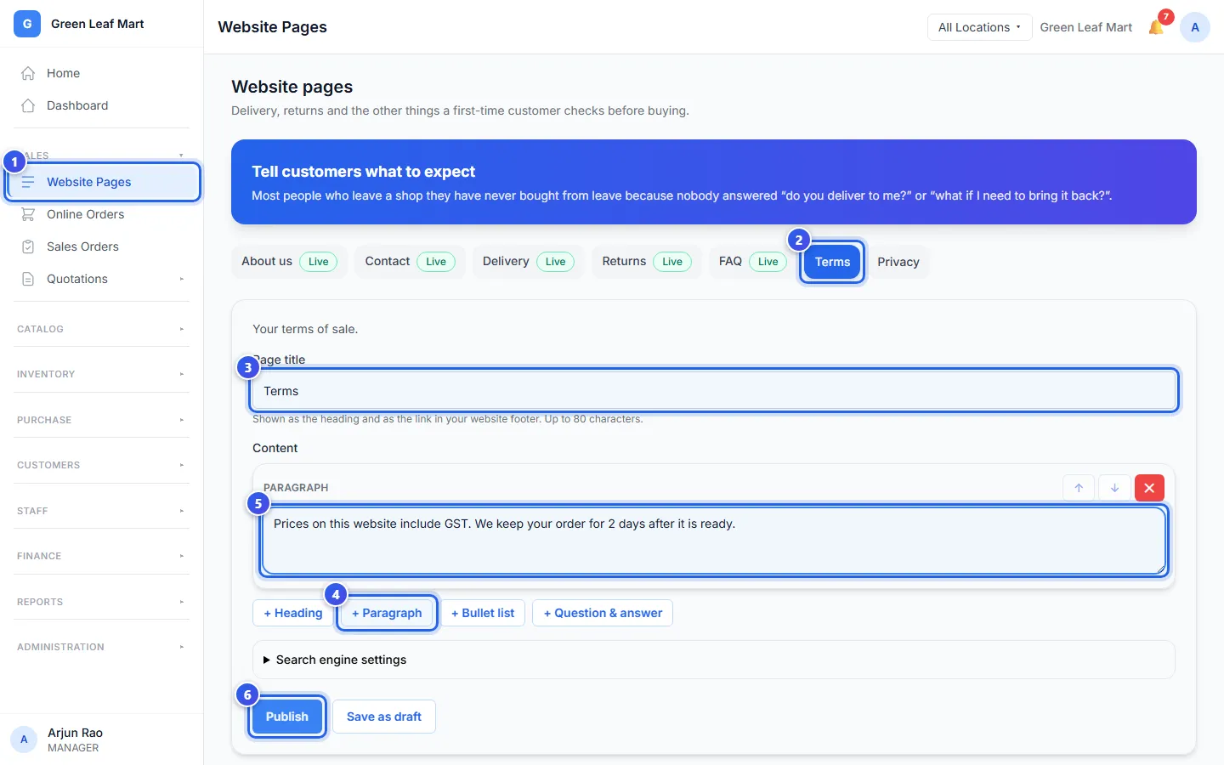This screenshot has width=1224, height=765.
Task: Expand the Administration sidebar section
Action: pos(102,647)
